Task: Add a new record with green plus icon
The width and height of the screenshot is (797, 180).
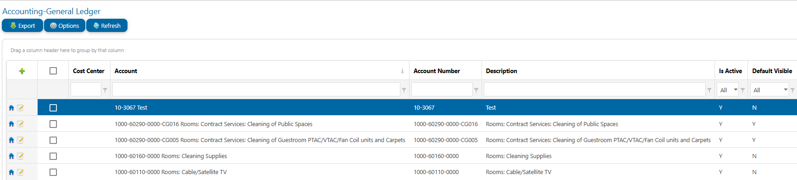Action: (x=22, y=71)
